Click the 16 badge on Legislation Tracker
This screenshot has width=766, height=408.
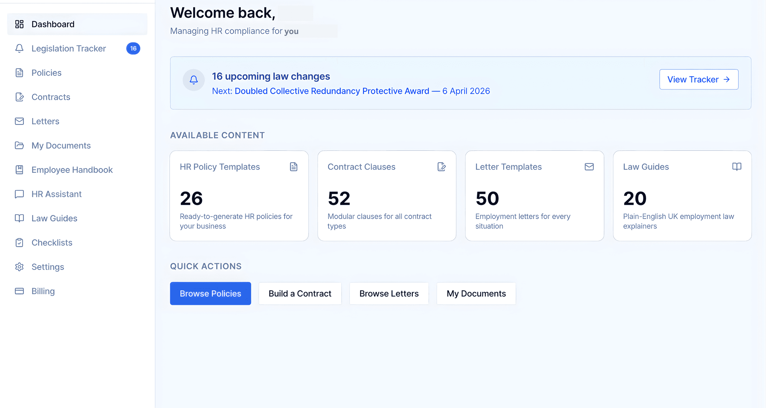pyautogui.click(x=133, y=48)
